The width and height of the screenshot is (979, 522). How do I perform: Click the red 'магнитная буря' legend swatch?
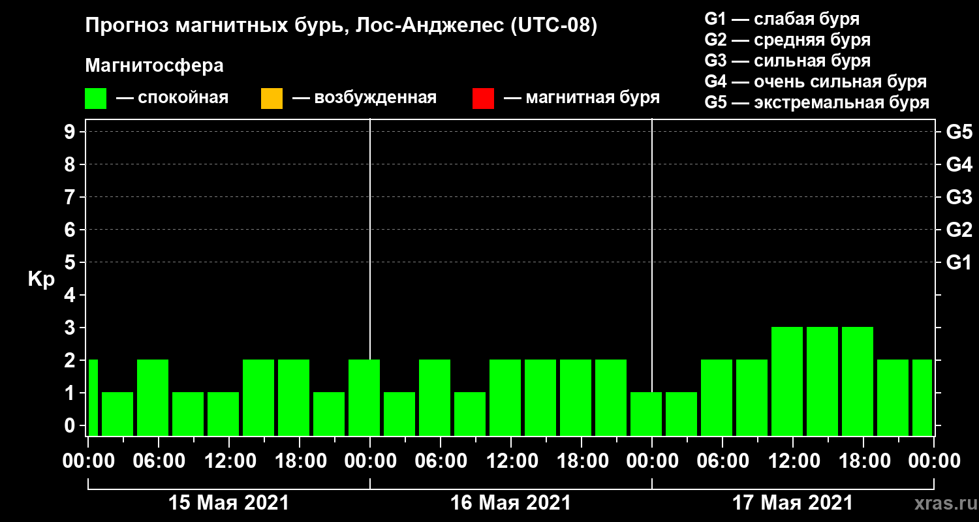[483, 99]
